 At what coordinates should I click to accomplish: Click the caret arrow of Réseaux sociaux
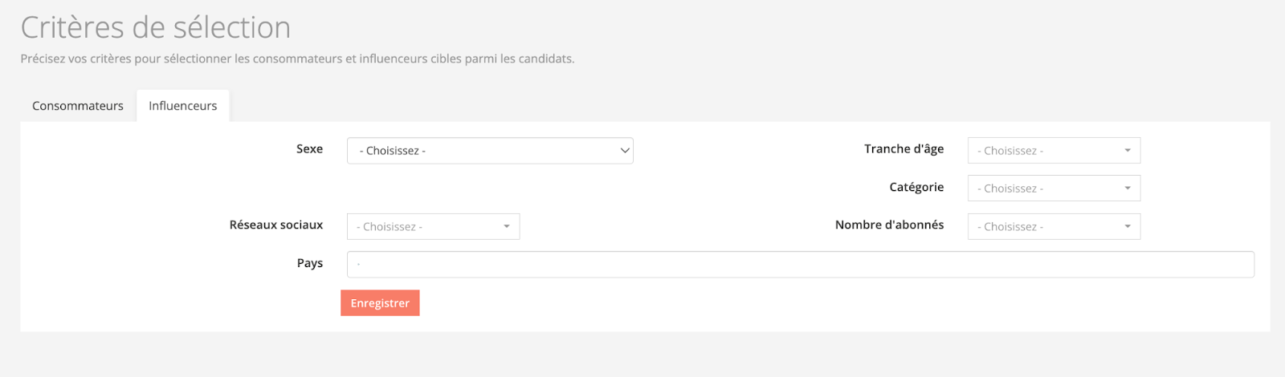click(x=507, y=227)
